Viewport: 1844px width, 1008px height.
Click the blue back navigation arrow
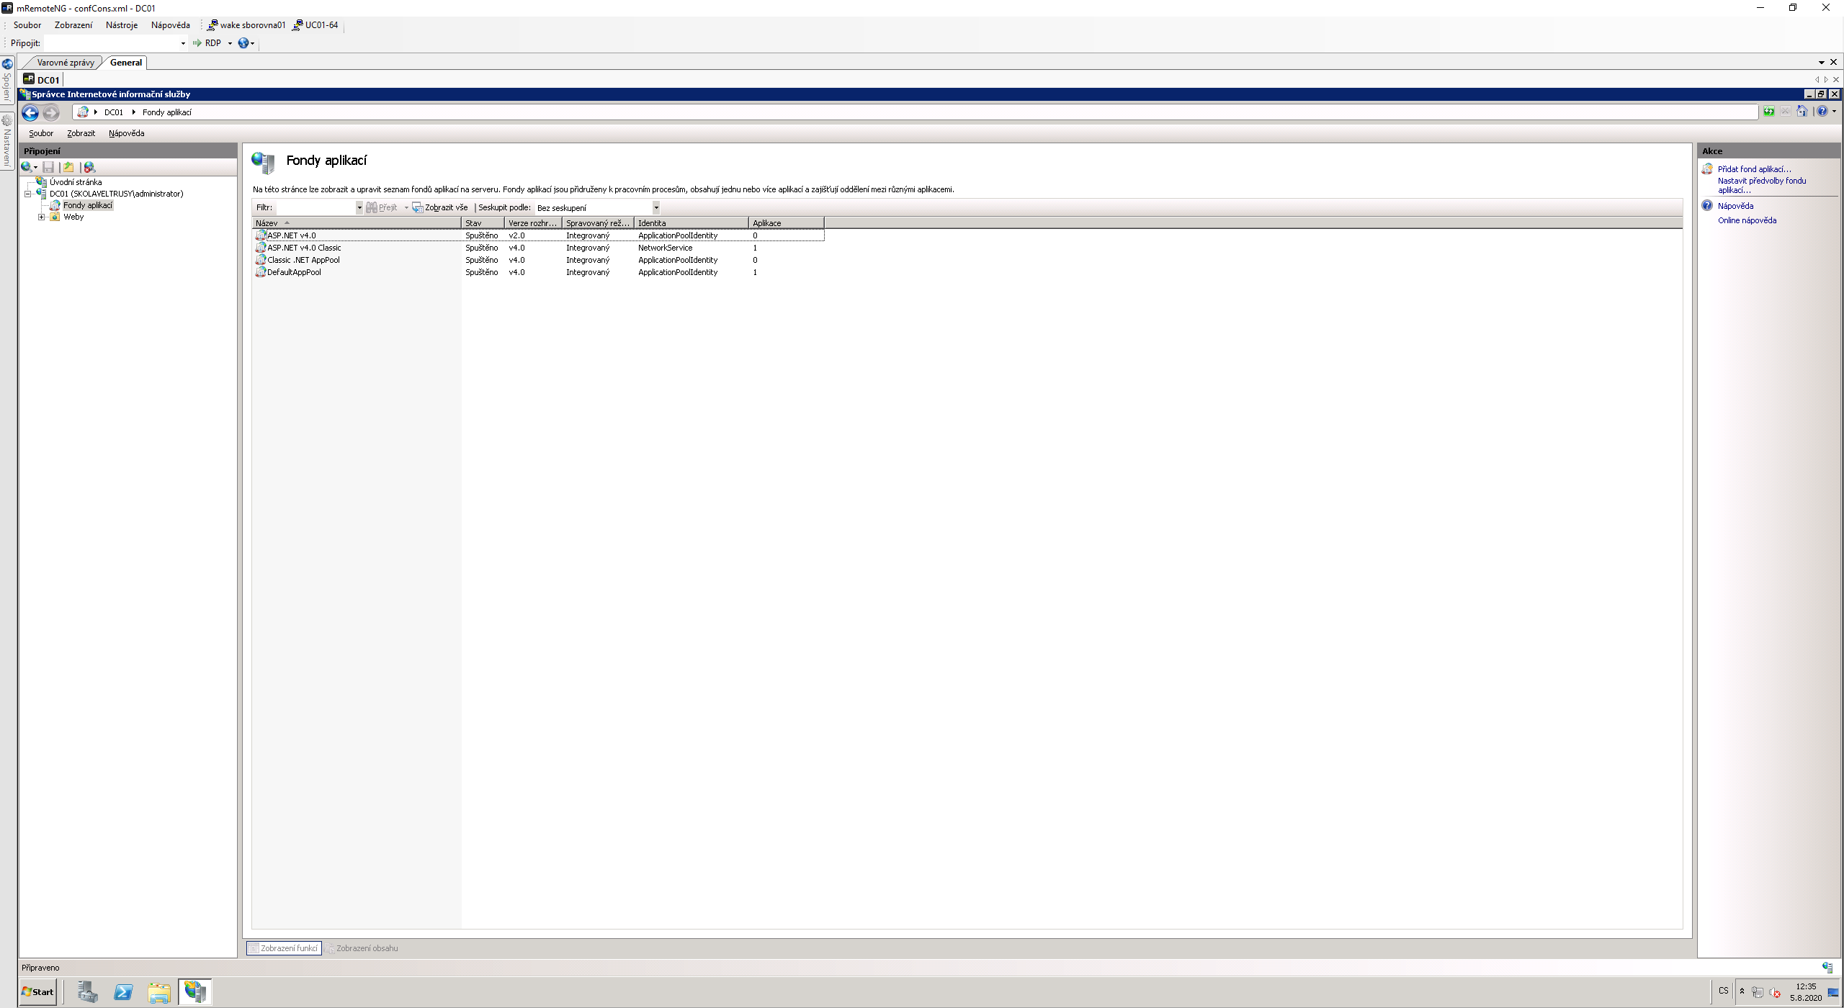pos(30,112)
